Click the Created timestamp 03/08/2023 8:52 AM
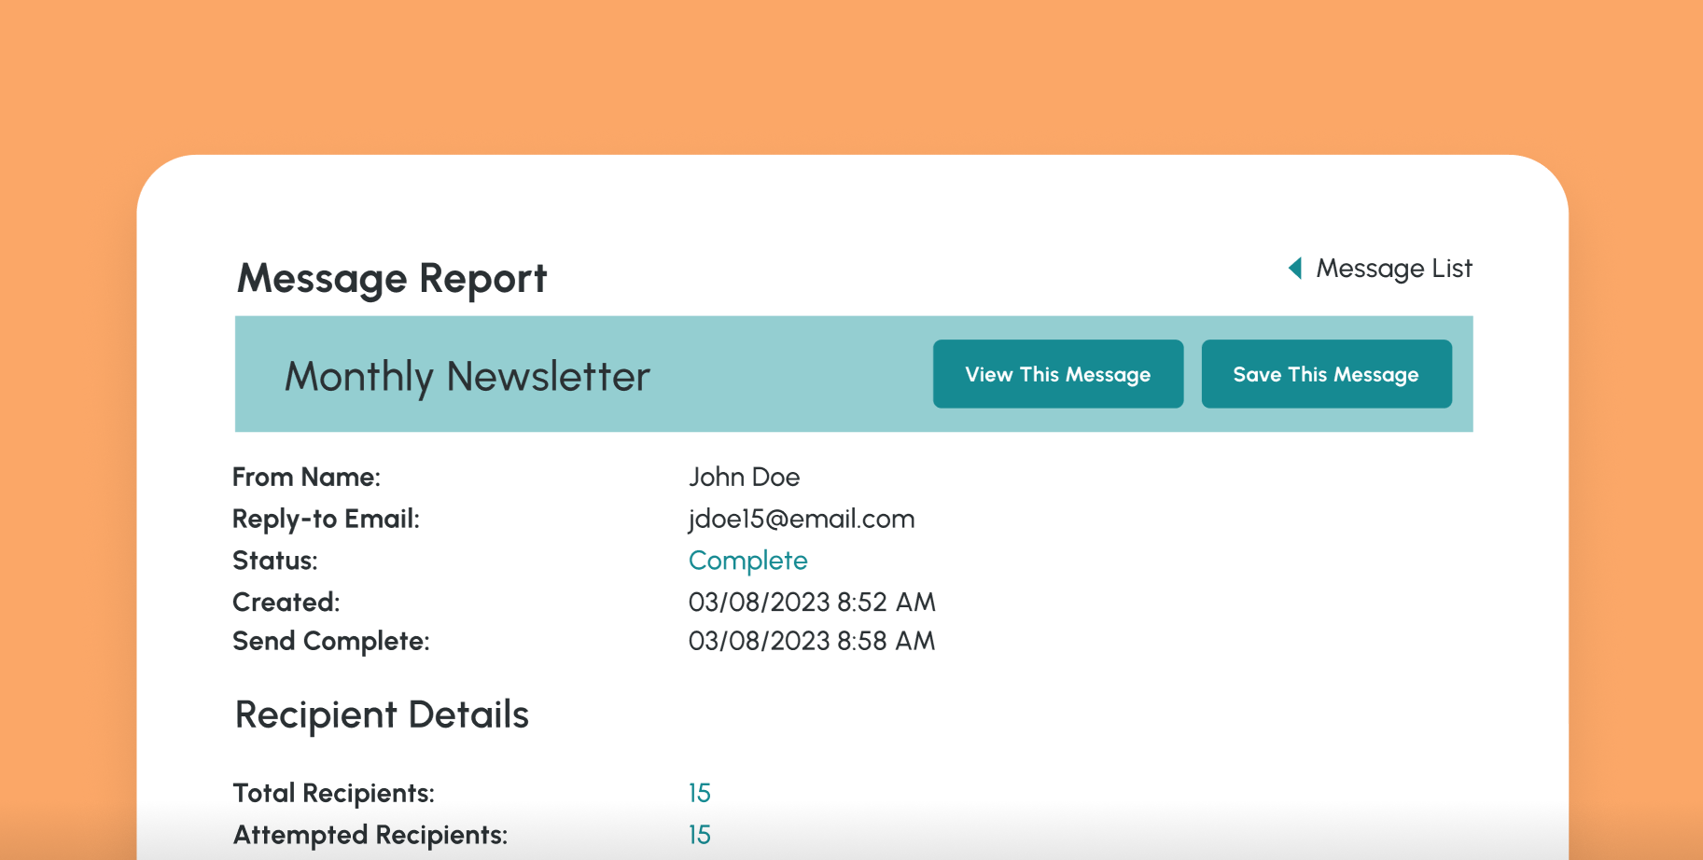 point(811,602)
